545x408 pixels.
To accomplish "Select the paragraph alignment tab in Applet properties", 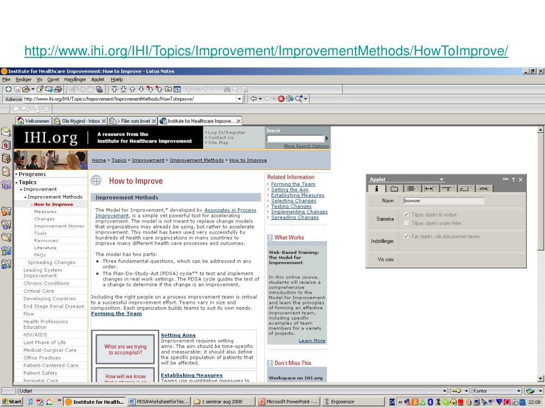I will click(x=412, y=189).
